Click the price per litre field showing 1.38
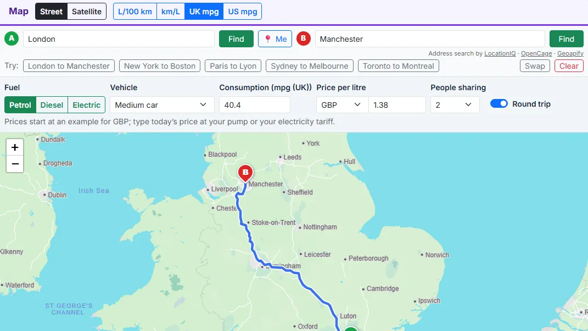 pyautogui.click(x=397, y=105)
